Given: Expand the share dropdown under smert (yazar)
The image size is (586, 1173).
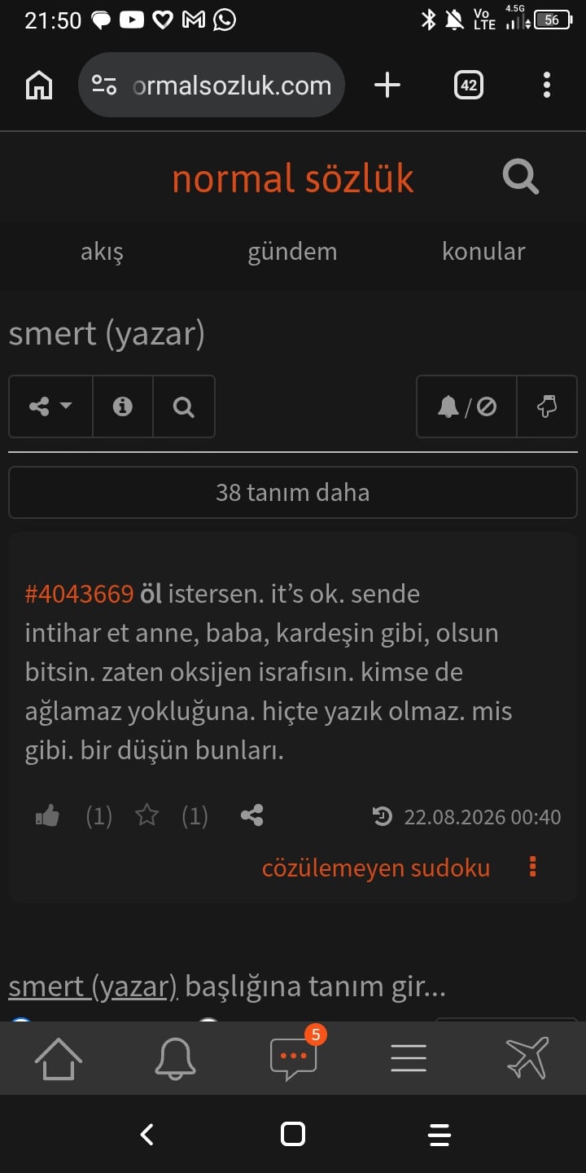Looking at the screenshot, I should pyautogui.click(x=50, y=406).
